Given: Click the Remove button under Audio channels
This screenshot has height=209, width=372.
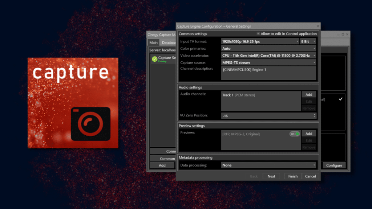Looking at the screenshot, I should [309, 108].
